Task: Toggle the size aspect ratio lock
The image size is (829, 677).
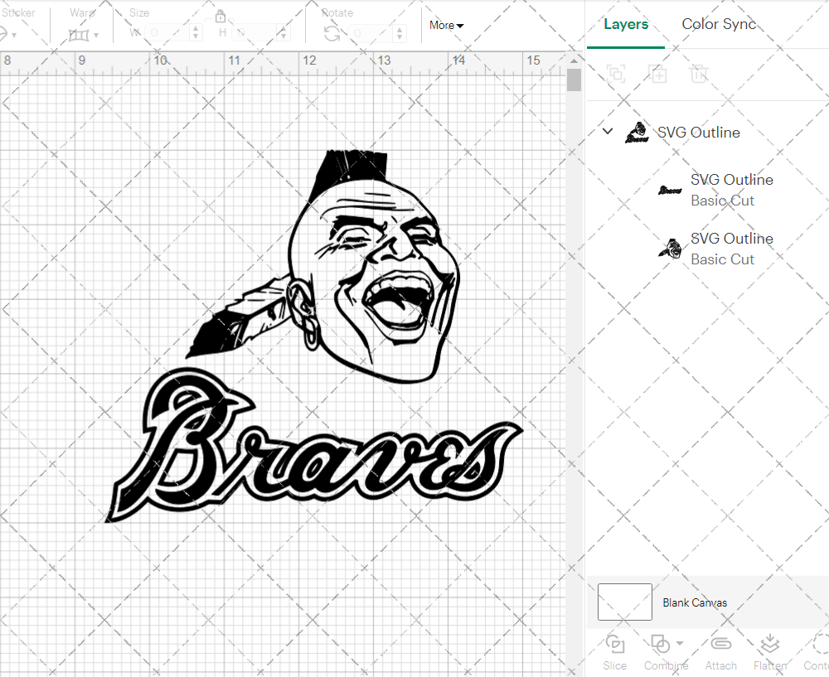Action: [221, 17]
